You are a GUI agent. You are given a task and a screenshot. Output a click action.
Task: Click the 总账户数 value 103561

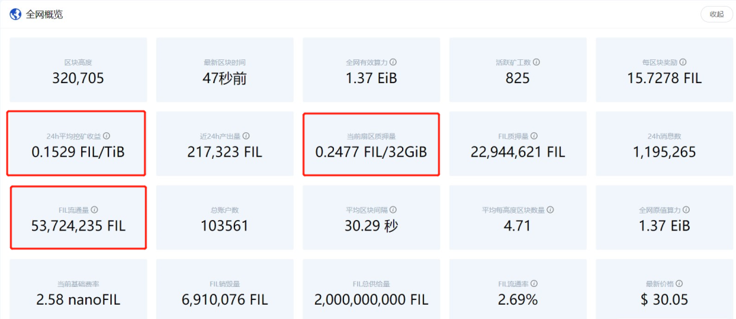(225, 226)
